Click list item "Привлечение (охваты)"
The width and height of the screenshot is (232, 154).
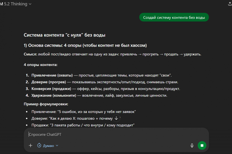52,75
